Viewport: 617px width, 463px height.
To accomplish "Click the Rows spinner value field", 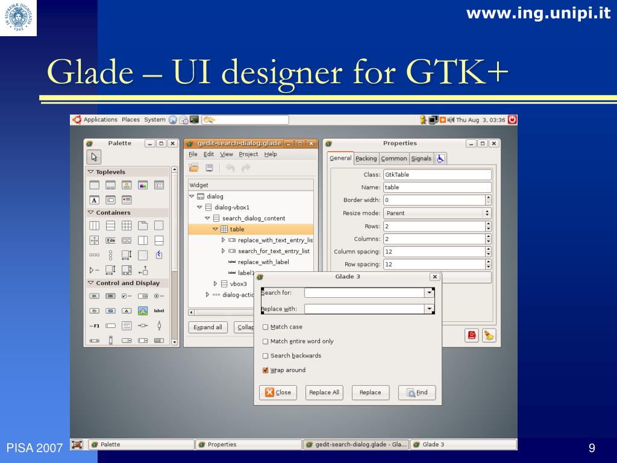I will (x=434, y=227).
